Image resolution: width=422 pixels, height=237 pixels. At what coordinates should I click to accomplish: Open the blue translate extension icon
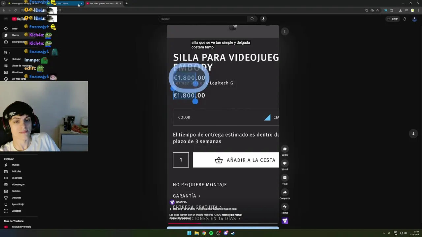(385, 10)
